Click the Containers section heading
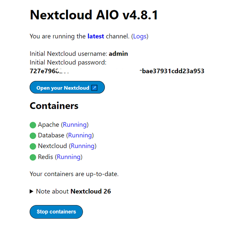 click(x=54, y=106)
